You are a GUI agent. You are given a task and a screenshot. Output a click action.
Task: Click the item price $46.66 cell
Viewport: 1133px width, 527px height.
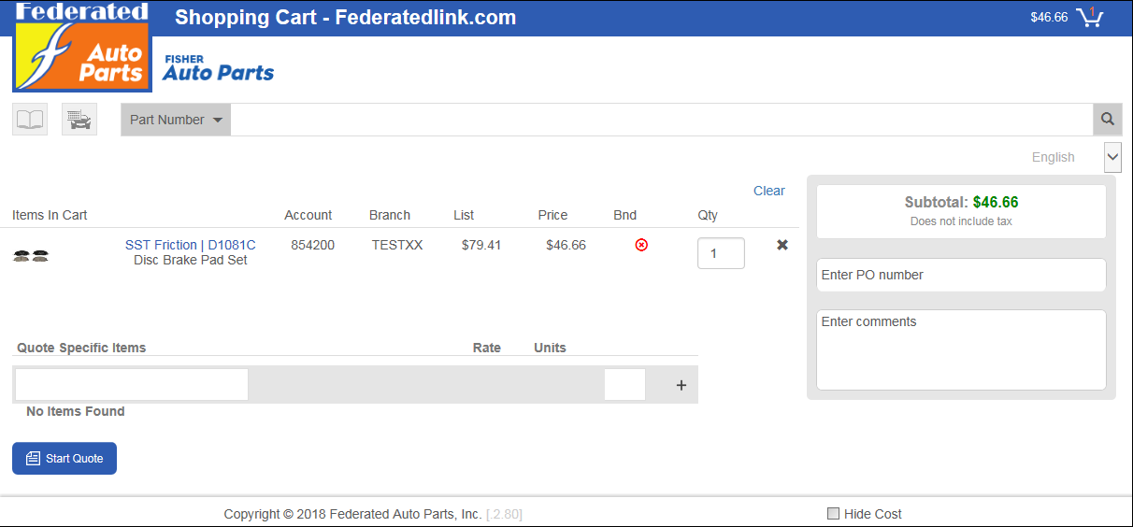tap(566, 245)
